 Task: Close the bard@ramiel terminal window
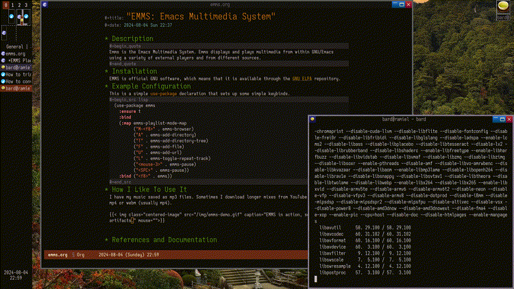pyautogui.click(x=509, y=119)
